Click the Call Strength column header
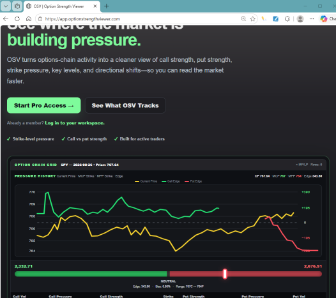This screenshot has width=336, height=298. click(111, 297)
